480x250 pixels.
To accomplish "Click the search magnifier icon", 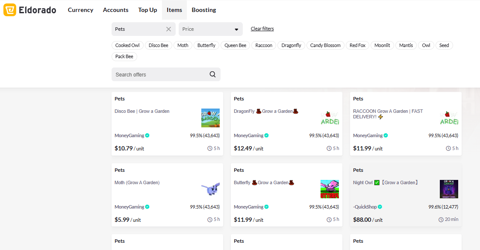I will pos(212,74).
